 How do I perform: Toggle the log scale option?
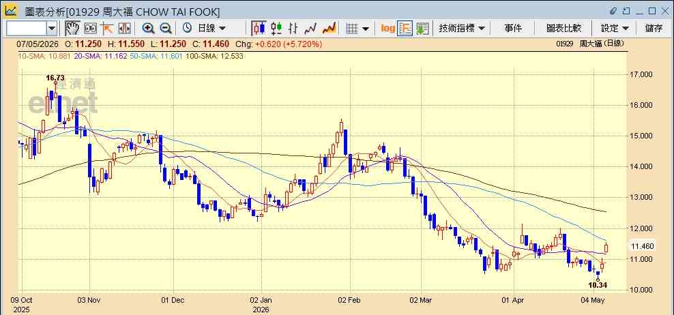pyautogui.click(x=387, y=29)
